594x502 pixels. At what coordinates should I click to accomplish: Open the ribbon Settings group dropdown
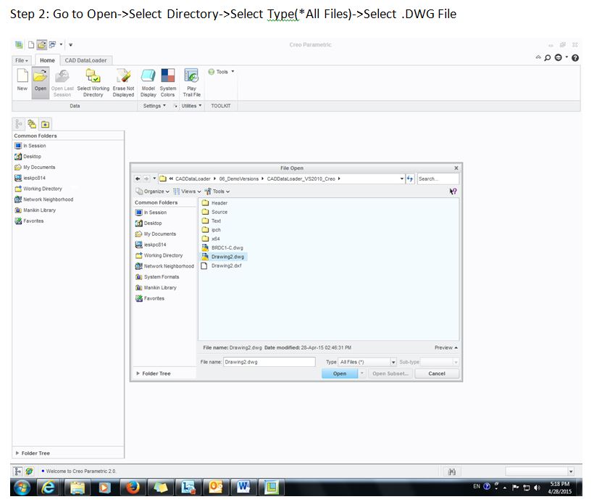[154, 106]
